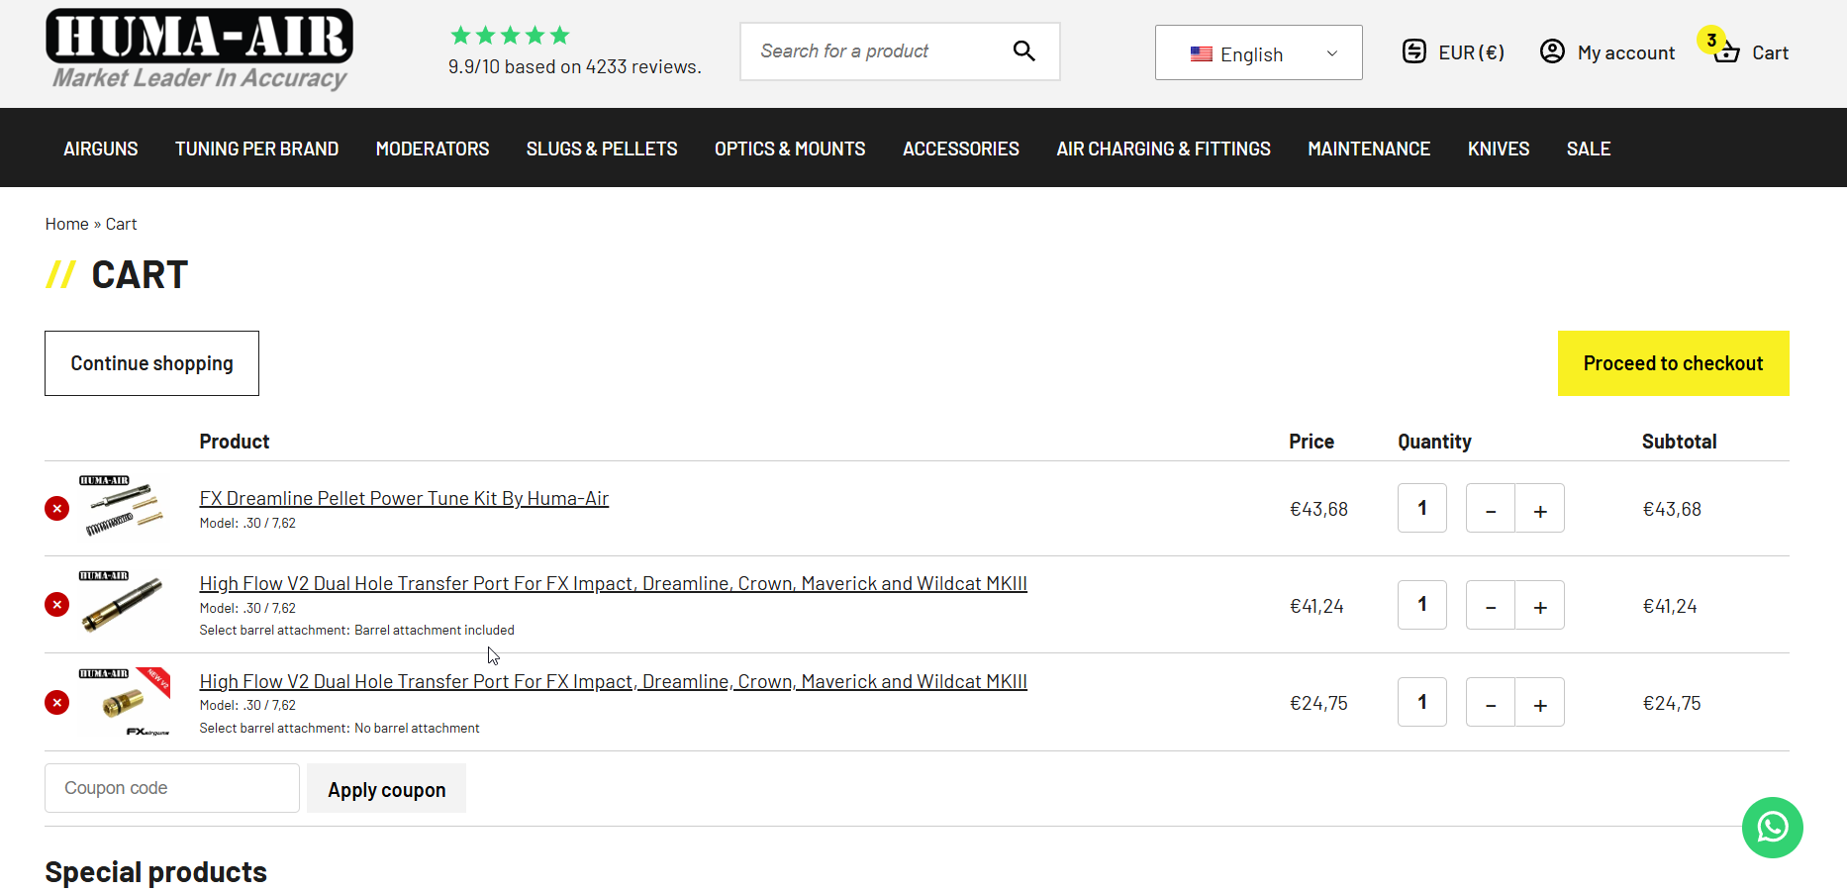Click the five-star rating stars

click(510, 36)
